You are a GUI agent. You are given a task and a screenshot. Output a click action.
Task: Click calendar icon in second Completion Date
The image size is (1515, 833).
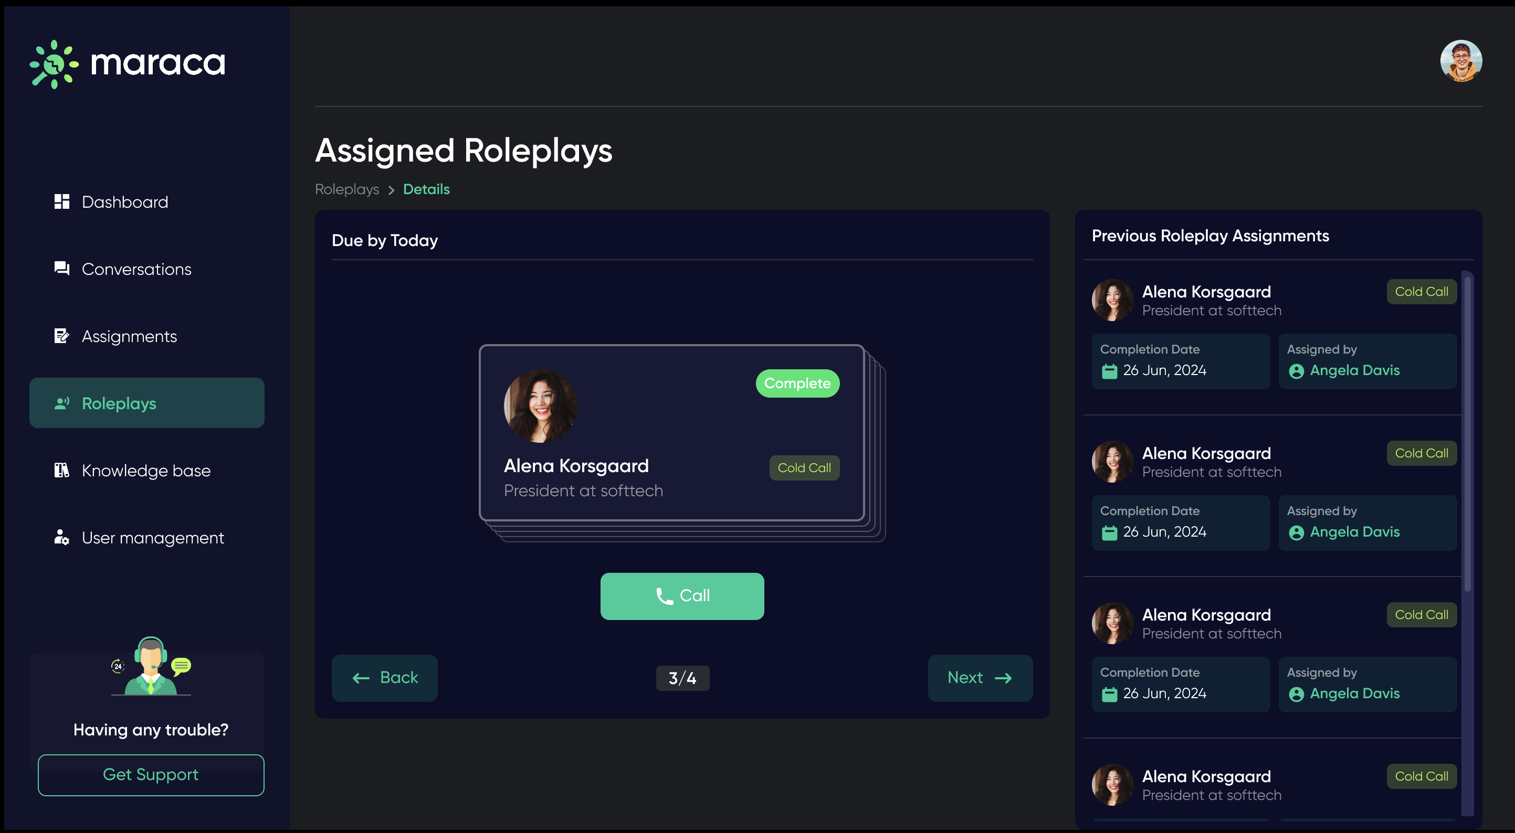point(1109,532)
